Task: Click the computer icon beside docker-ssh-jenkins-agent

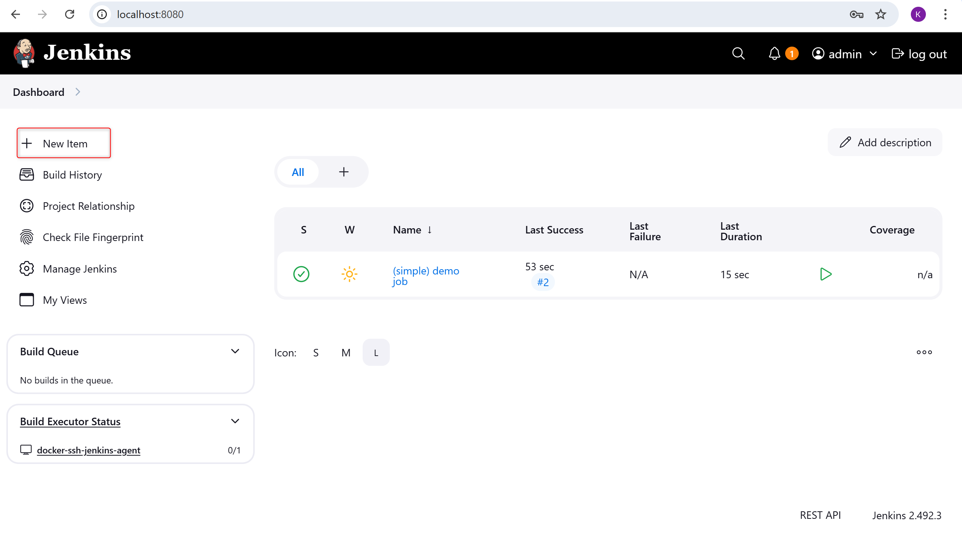Action: pos(26,450)
